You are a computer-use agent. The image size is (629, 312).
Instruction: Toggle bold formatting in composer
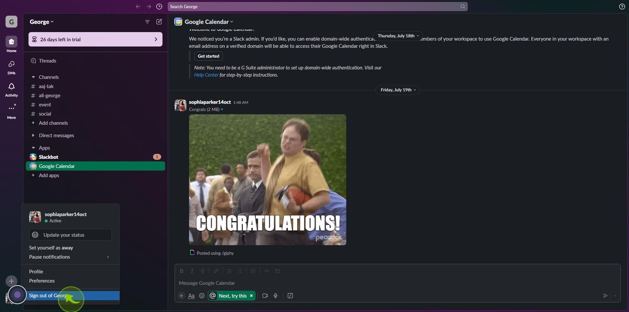coord(181,271)
